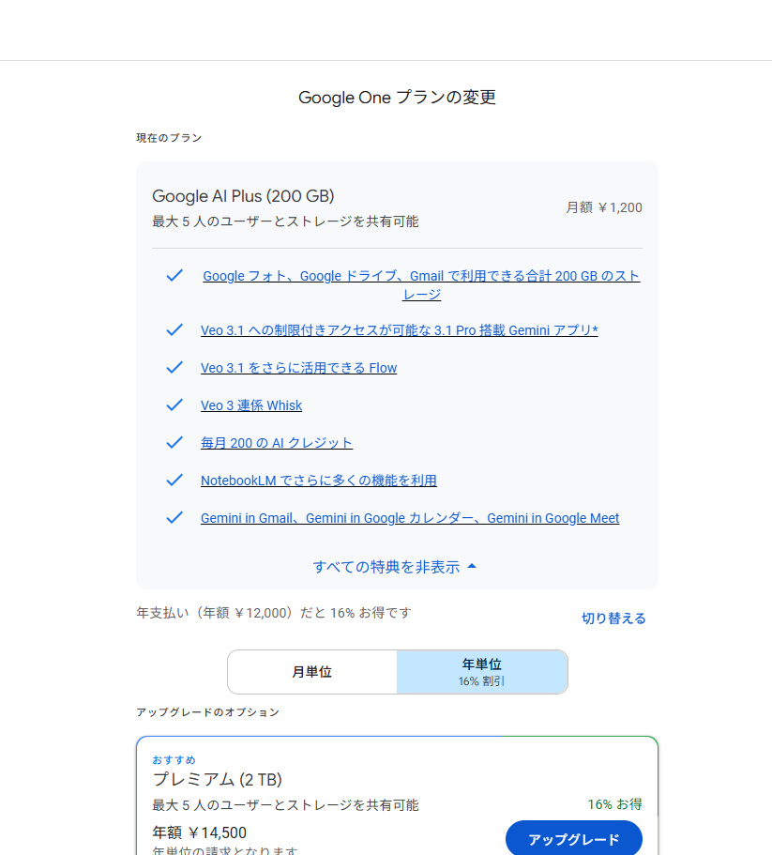Open the 毎月 200 の AI クレジット link

277,443
